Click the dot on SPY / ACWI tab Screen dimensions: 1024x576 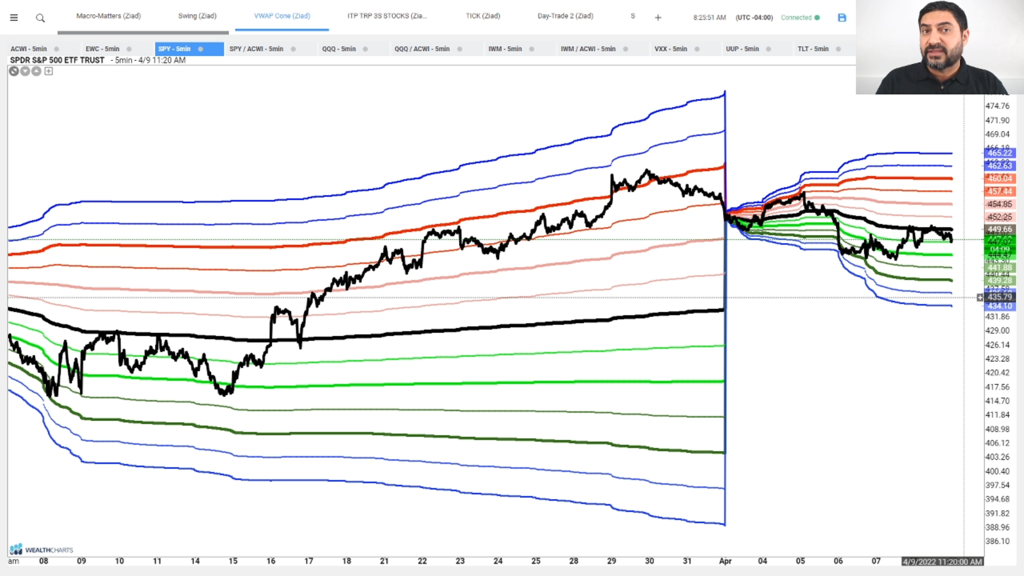[293, 49]
